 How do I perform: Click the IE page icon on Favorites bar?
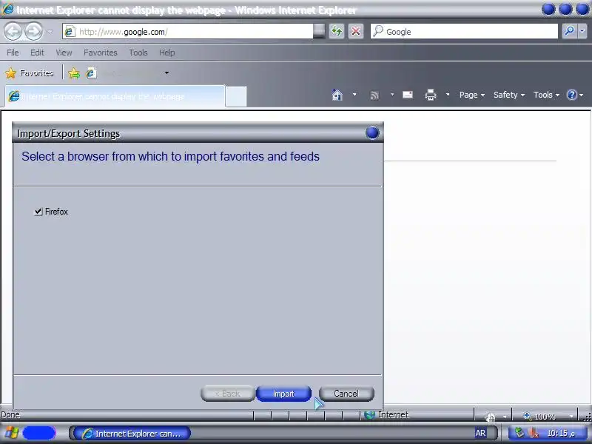91,73
